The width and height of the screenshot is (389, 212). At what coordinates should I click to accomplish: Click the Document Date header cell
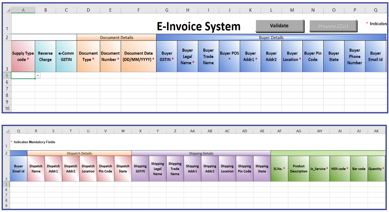138,56
